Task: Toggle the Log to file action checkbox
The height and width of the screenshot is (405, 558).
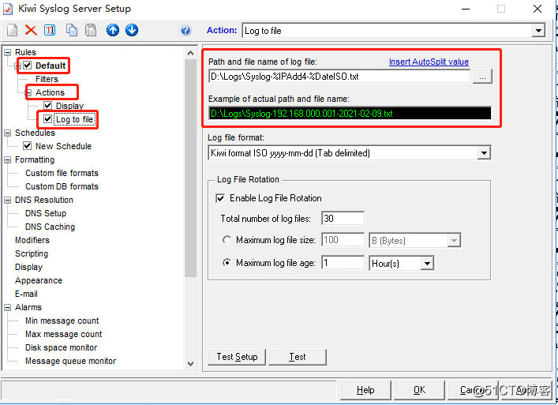Action: point(47,119)
